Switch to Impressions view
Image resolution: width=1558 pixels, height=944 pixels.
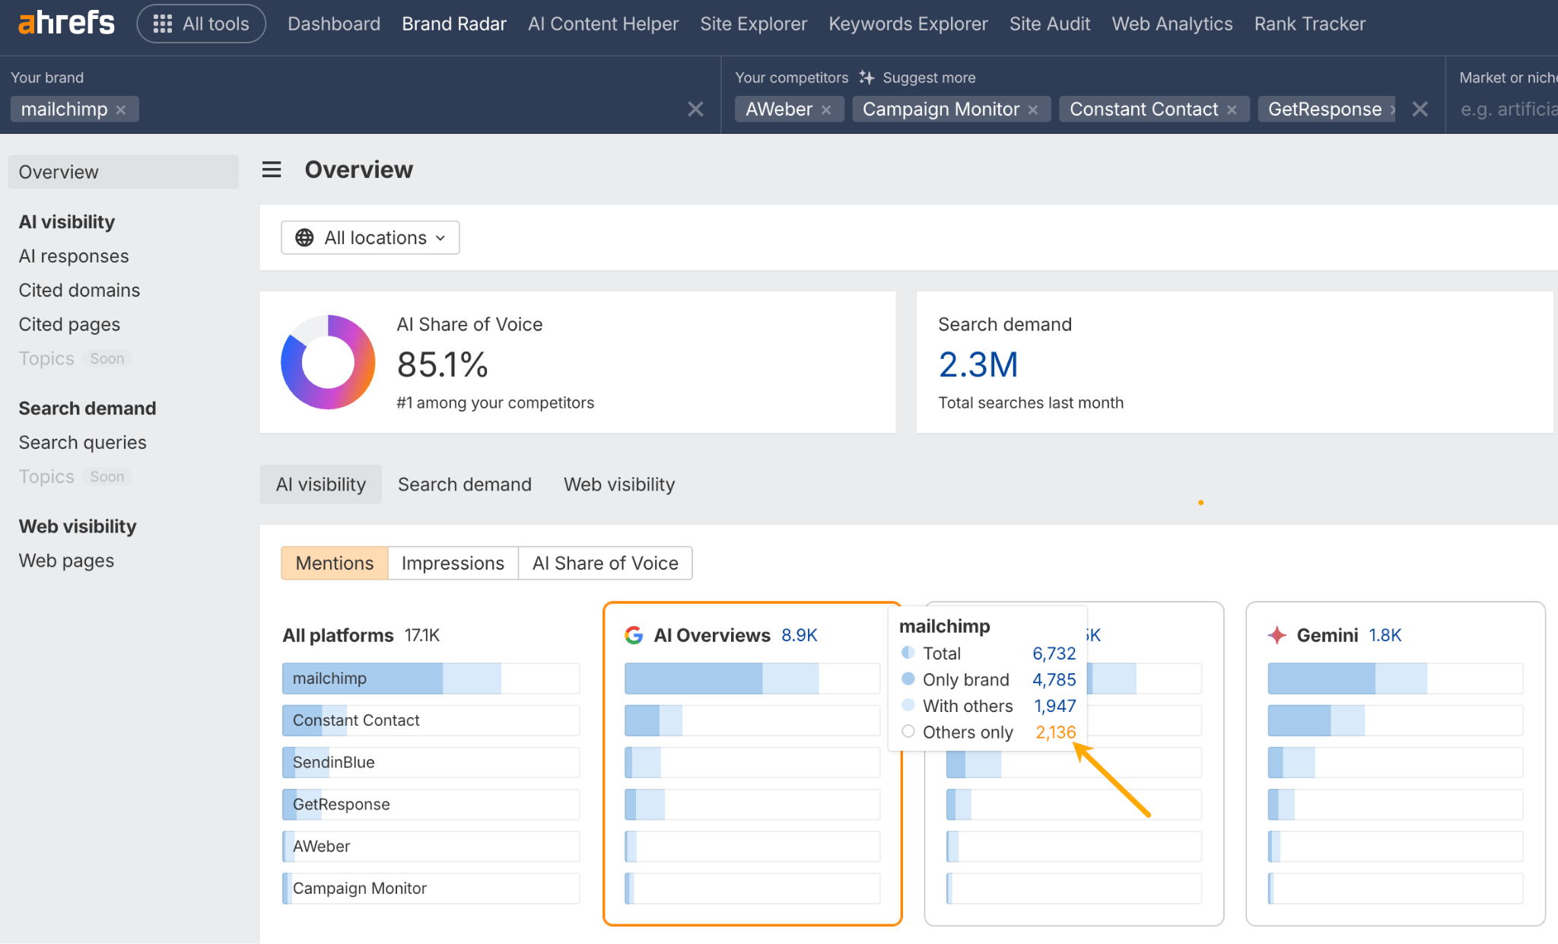click(x=453, y=563)
